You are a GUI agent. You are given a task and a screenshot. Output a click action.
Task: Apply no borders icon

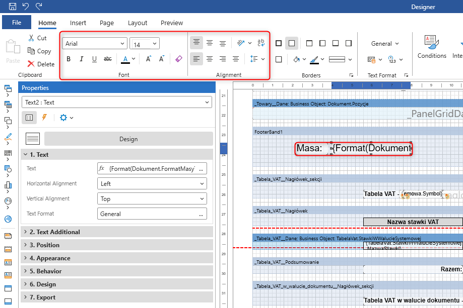tap(292, 43)
